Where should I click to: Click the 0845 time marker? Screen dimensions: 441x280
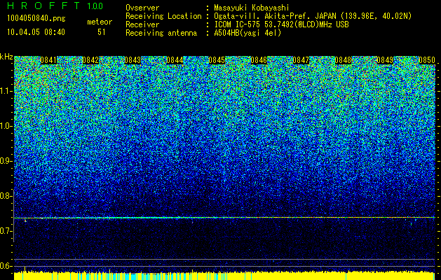217,60
